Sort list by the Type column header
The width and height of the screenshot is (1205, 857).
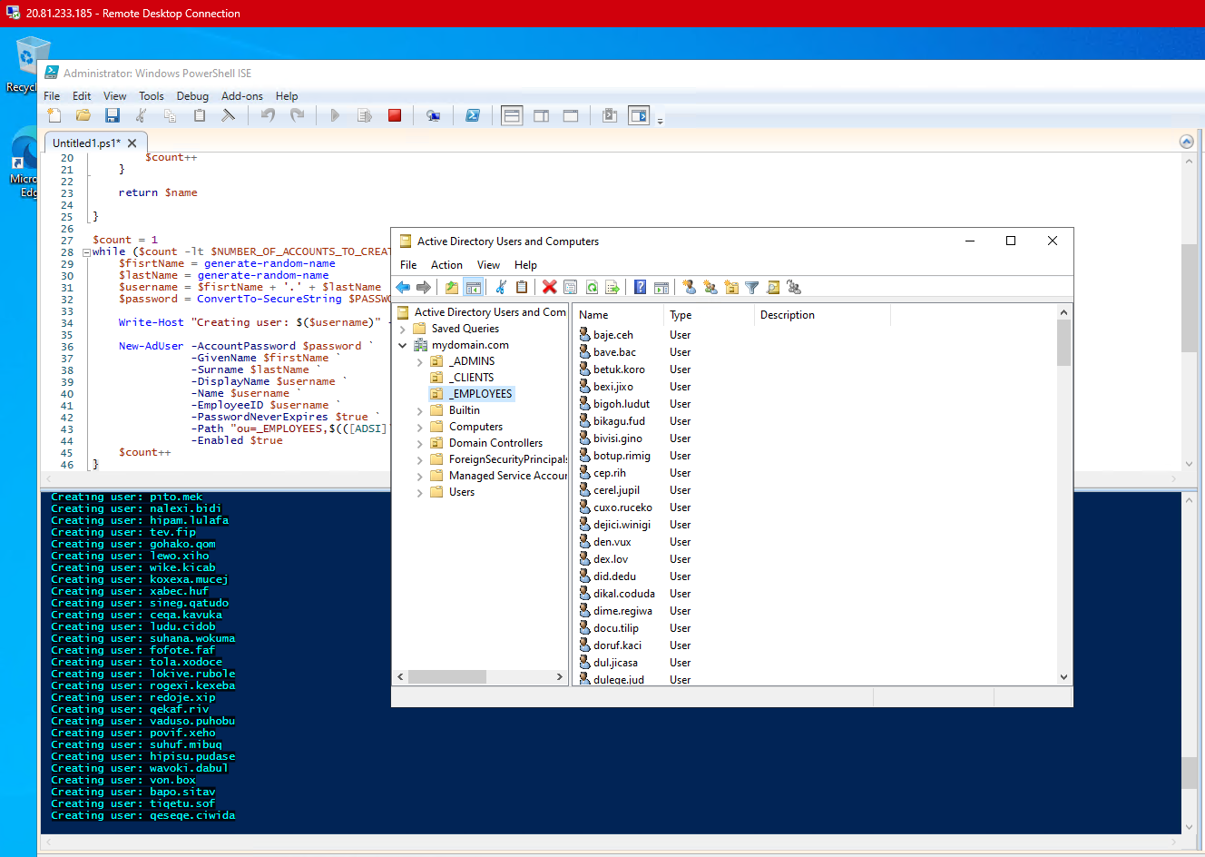710,315
